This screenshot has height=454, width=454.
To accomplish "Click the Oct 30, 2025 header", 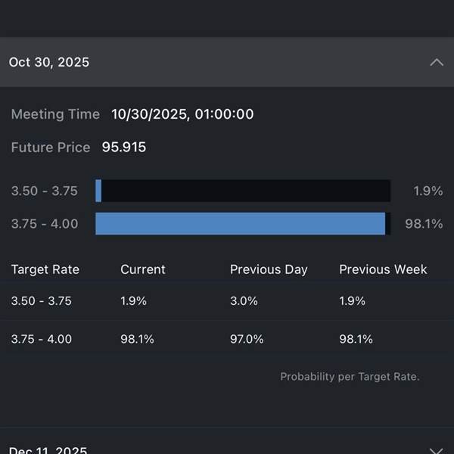I will point(49,62).
